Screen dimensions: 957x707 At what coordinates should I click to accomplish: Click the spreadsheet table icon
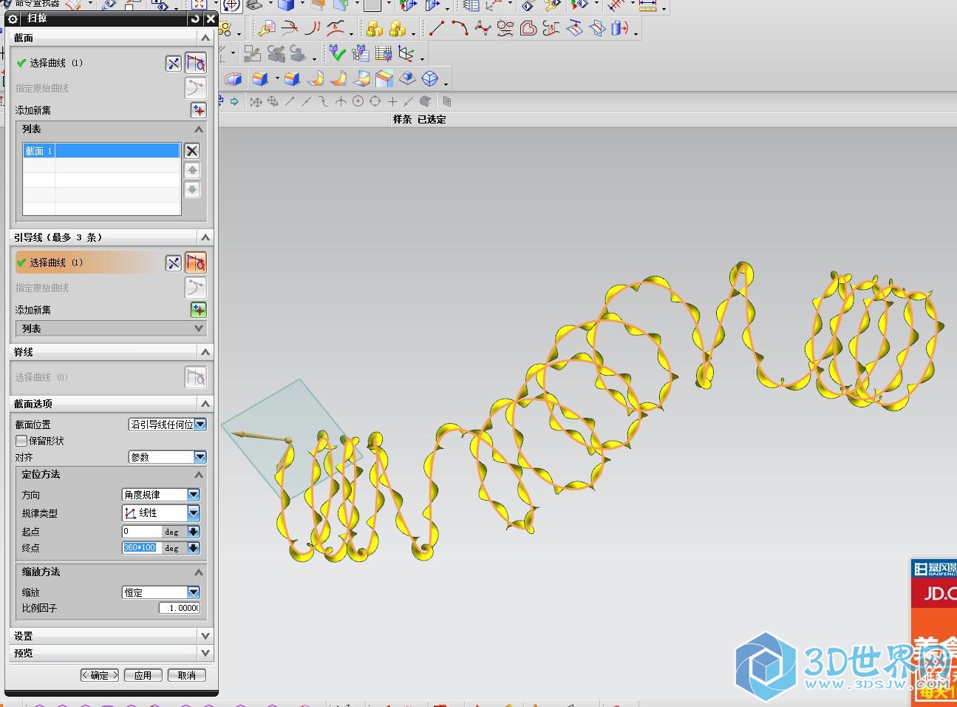[x=383, y=53]
